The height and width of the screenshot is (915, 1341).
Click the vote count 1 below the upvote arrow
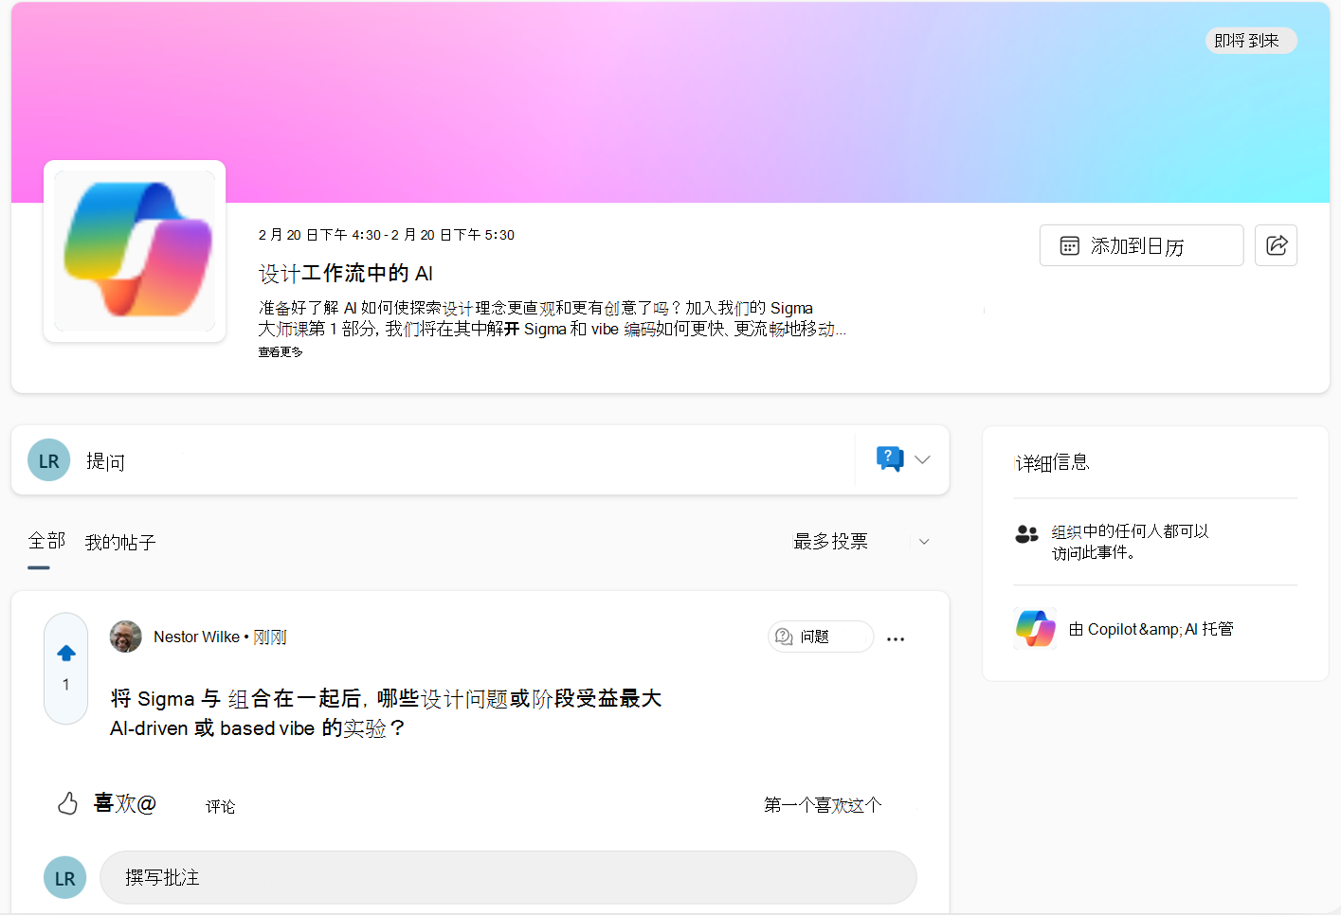click(65, 684)
